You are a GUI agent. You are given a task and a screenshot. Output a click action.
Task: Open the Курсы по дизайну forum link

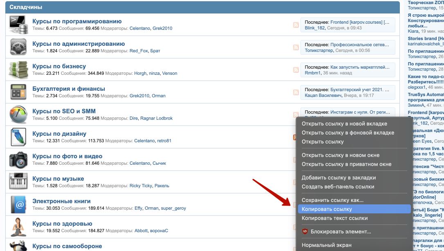click(59, 134)
